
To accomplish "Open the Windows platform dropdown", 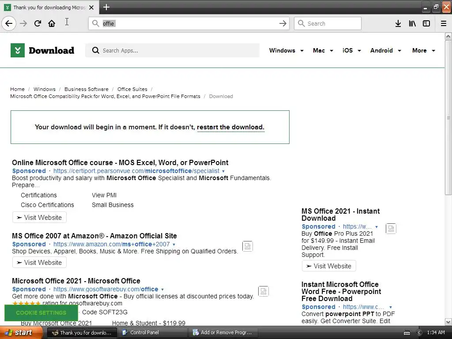I will [286, 50].
